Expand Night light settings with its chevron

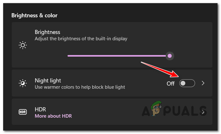[x=203, y=83]
